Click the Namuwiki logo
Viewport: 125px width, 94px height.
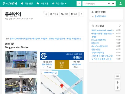10,3
